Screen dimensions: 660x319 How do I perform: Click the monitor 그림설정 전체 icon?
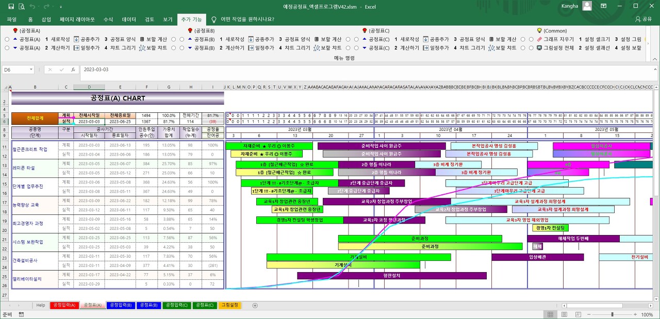(x=539, y=48)
